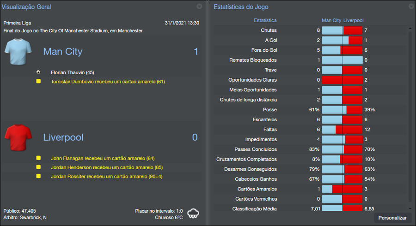Click the statistics panel vertical scrollbar
Viewport: 416px width, 226px height.
[x=410, y=115]
